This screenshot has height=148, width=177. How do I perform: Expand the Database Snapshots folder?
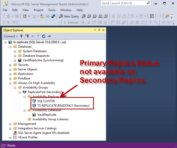coord(15,56)
